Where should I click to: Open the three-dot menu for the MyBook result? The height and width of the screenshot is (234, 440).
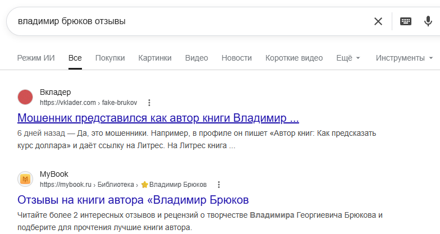219,185
